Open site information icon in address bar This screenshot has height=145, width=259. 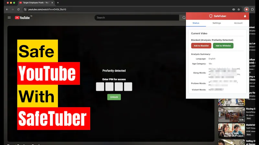25,10
